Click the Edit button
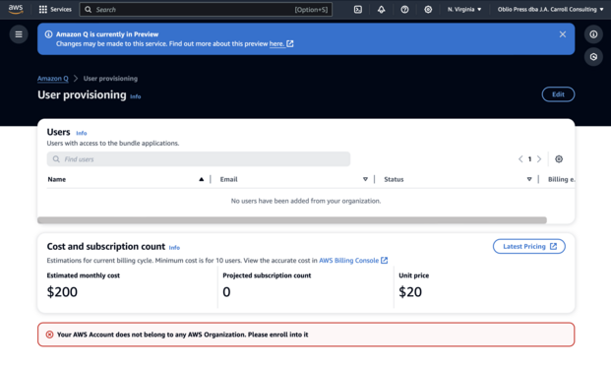The image size is (611, 365). click(558, 94)
